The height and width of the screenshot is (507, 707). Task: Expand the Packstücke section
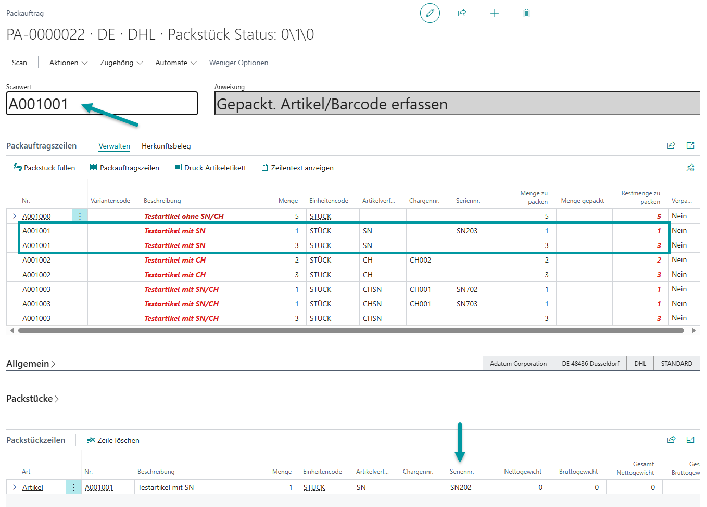pyautogui.click(x=32, y=399)
